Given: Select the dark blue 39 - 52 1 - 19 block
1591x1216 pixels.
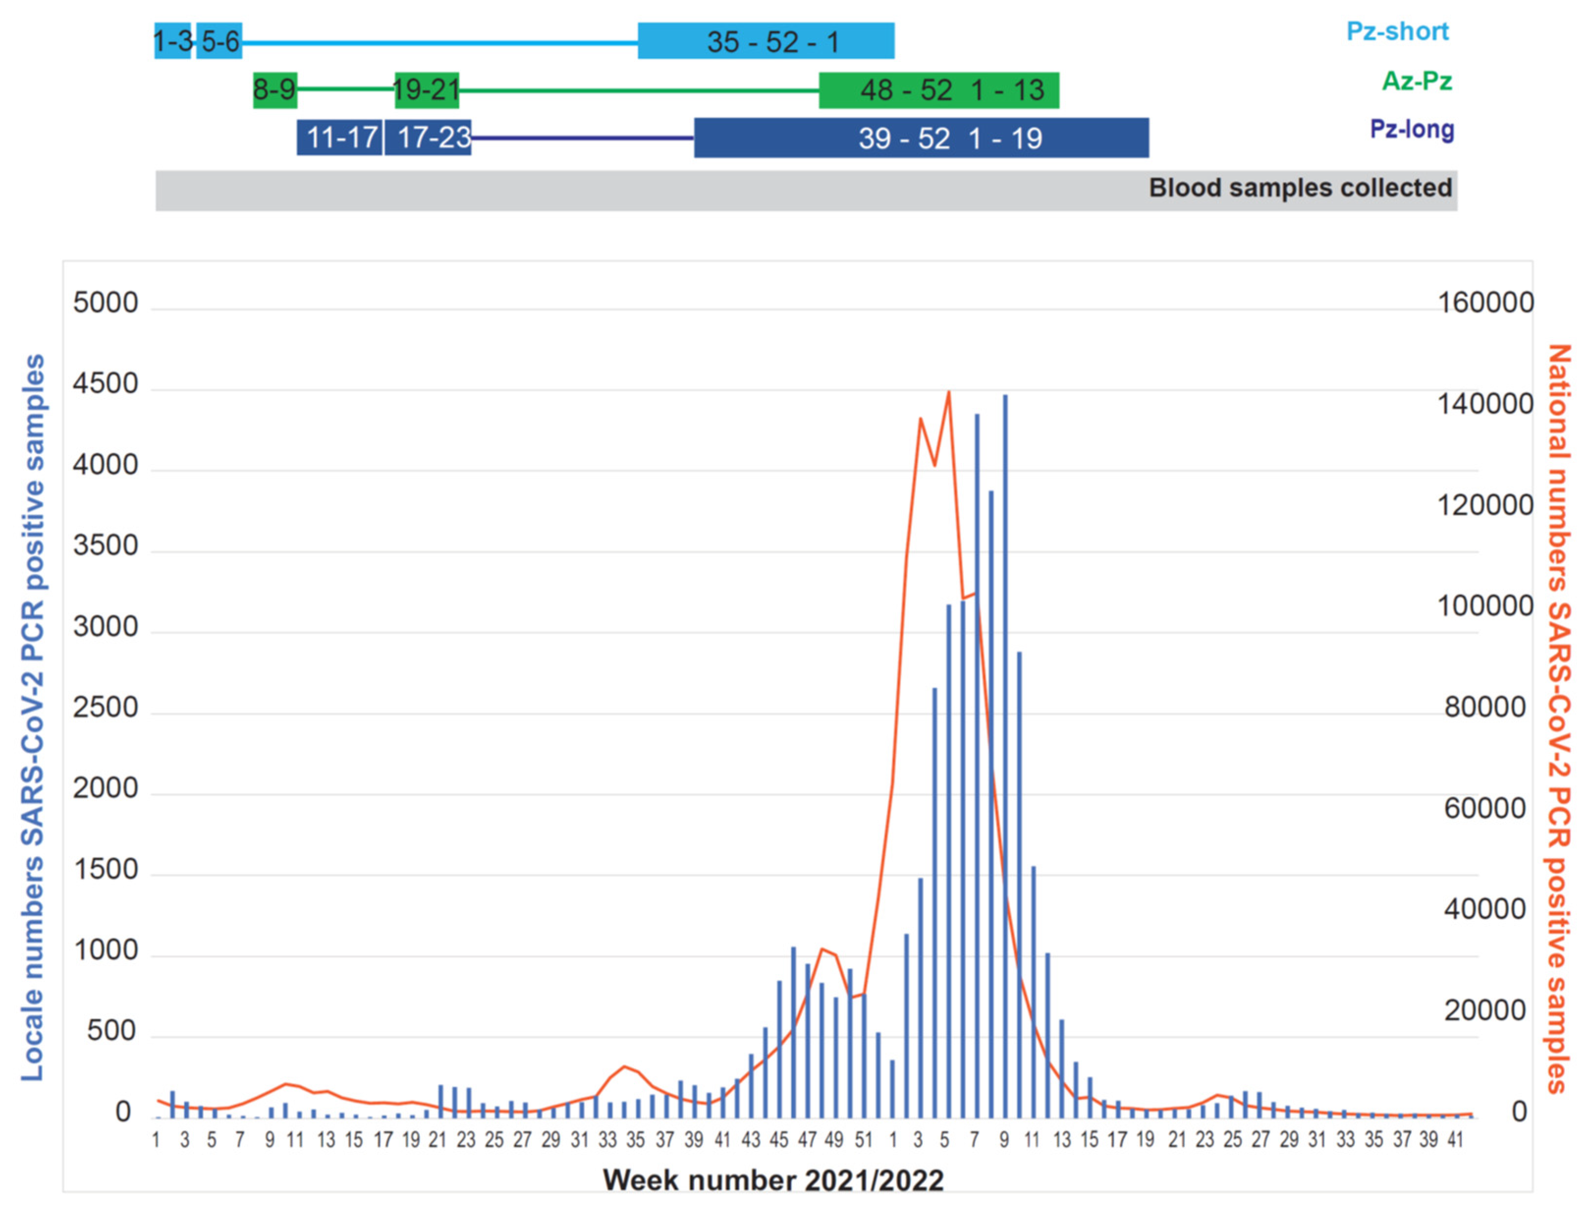Looking at the screenshot, I should point(920,137).
